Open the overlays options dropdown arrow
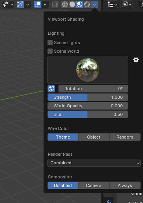The height and width of the screenshot is (203, 143). click(45, 5)
